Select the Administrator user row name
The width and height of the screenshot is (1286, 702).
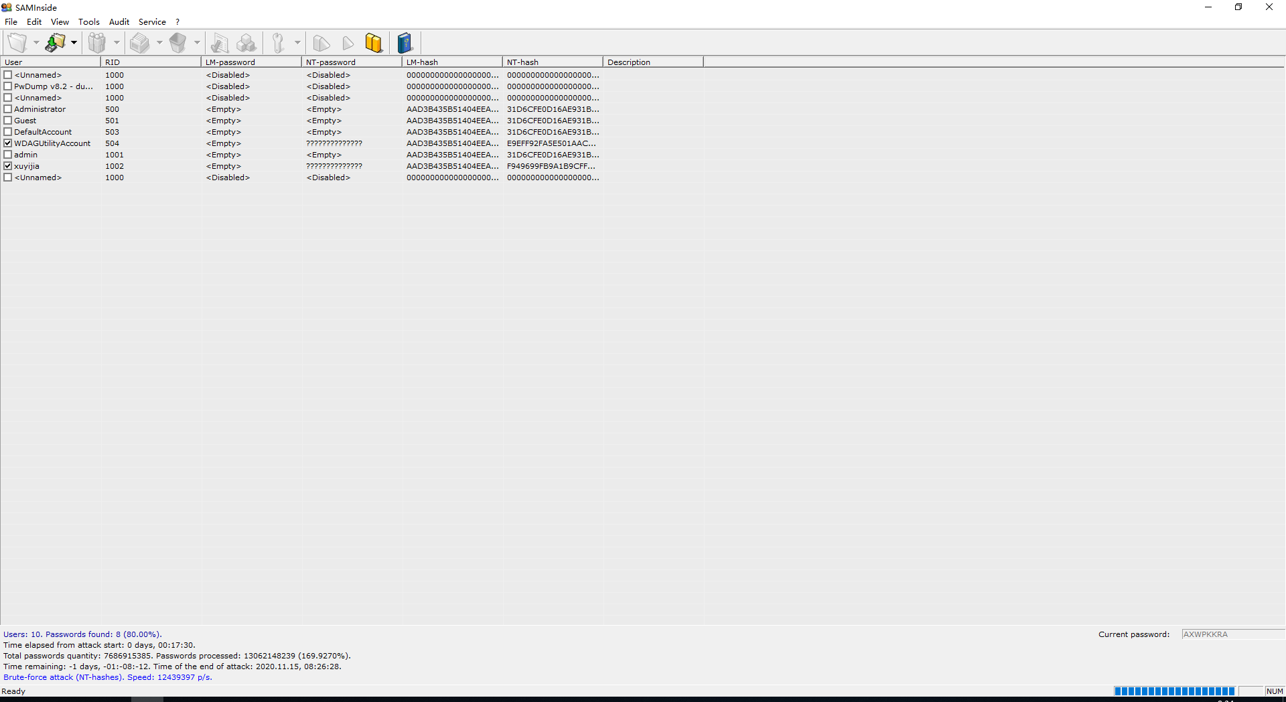40,109
